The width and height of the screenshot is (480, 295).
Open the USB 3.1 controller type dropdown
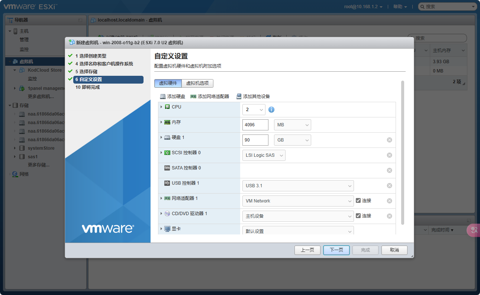coord(298,186)
